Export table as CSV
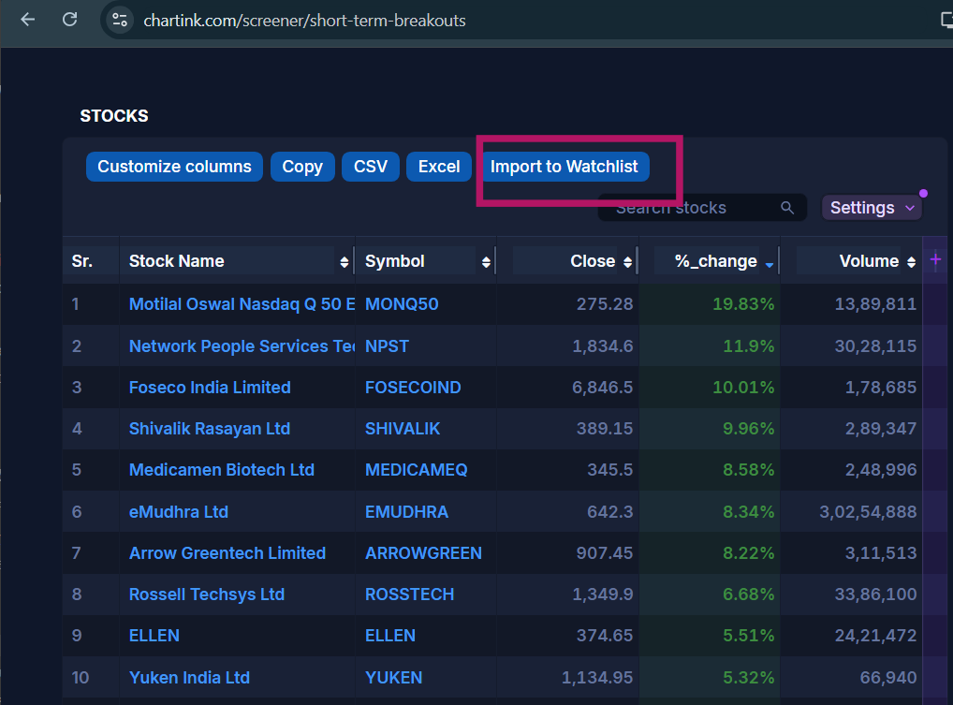 coord(371,167)
